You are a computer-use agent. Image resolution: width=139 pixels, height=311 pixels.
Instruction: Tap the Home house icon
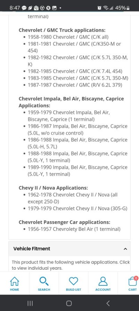(x=15, y=281)
